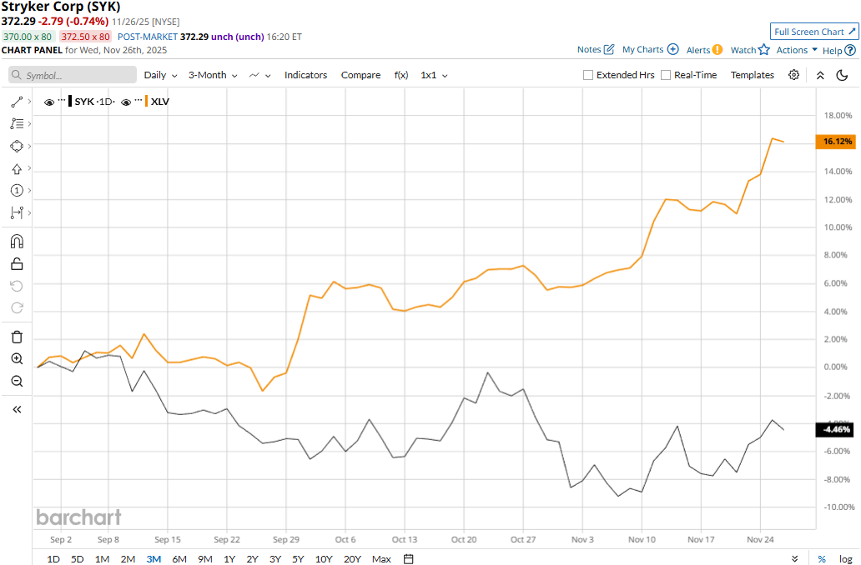Open the Indicators menu
The image size is (861, 565).
pos(305,75)
